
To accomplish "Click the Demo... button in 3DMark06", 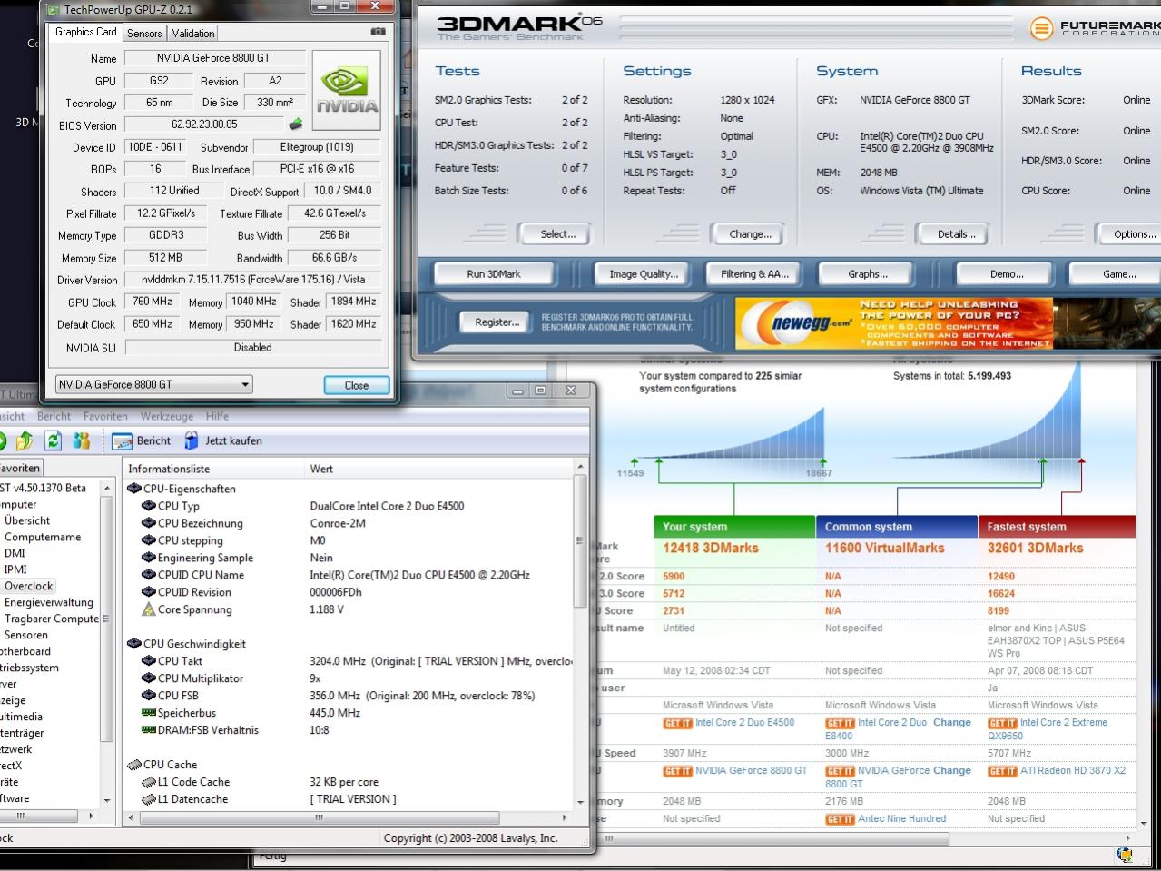I will pyautogui.click(x=1007, y=273).
